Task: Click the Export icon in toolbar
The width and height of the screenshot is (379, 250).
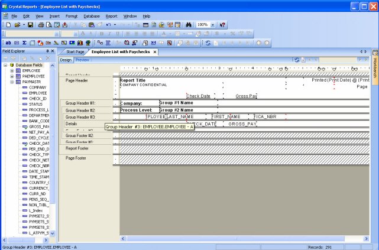Action: (65, 25)
